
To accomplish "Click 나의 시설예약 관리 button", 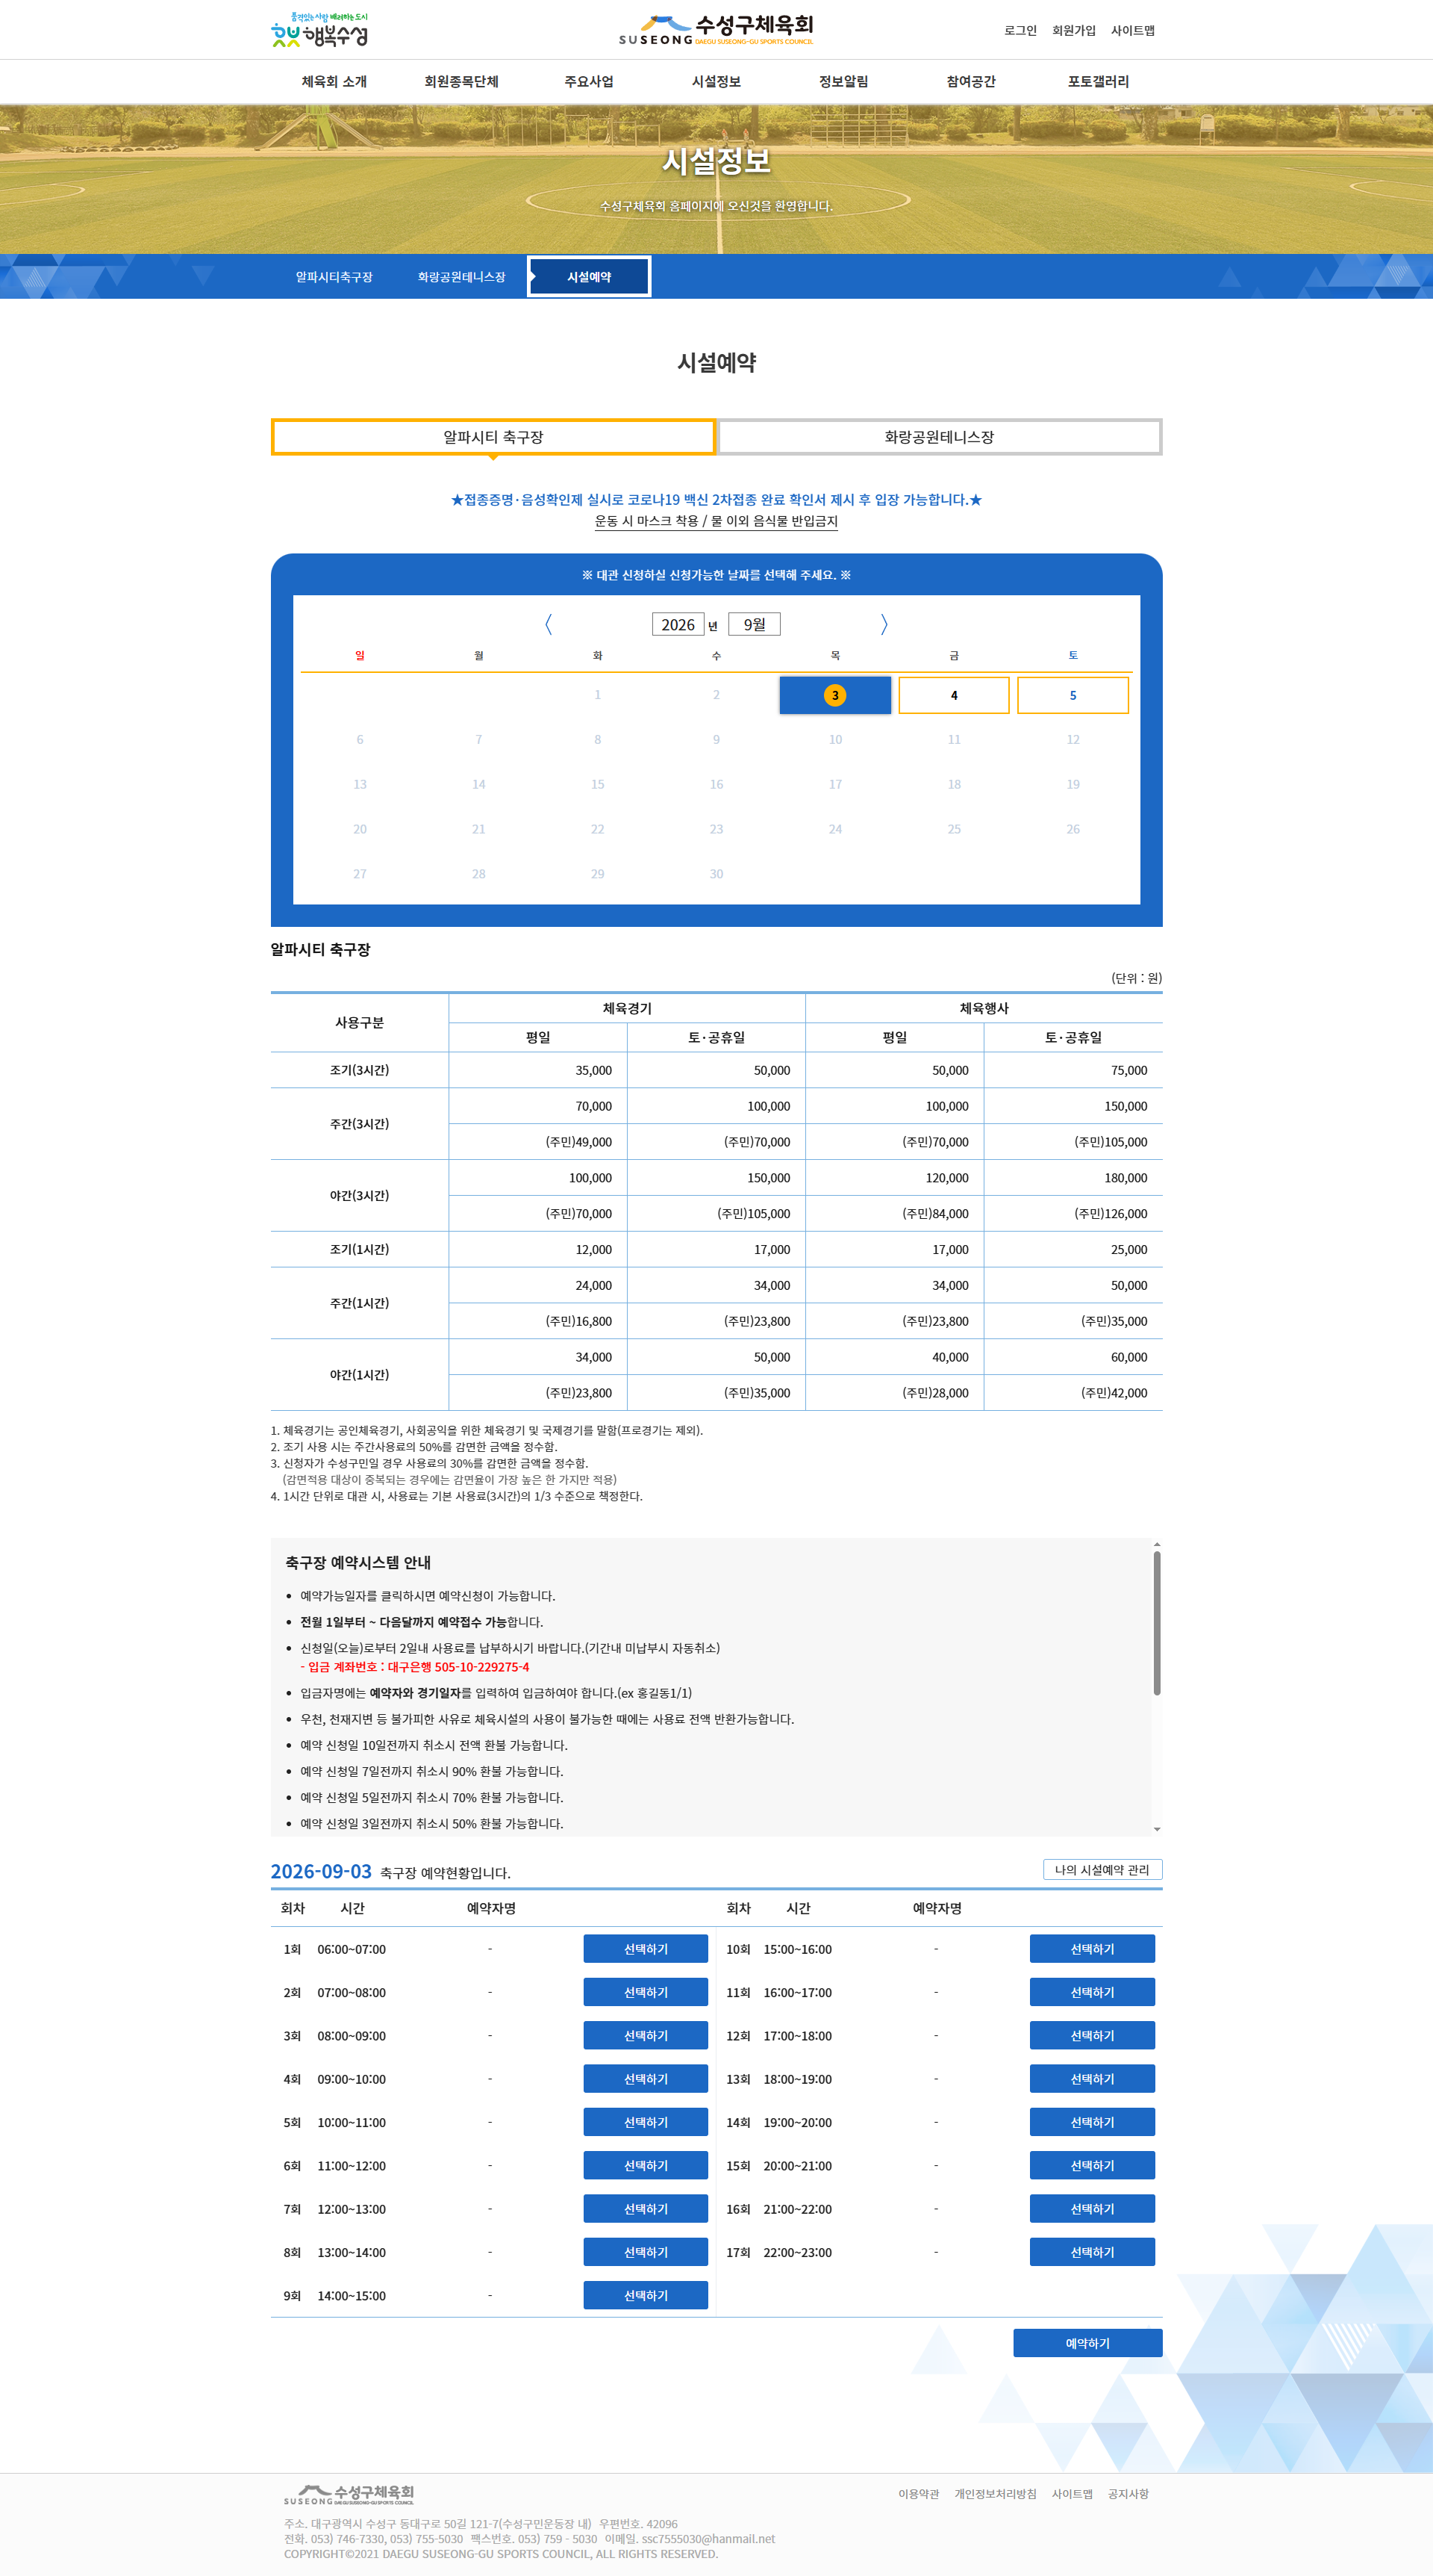I will click(x=1102, y=1870).
